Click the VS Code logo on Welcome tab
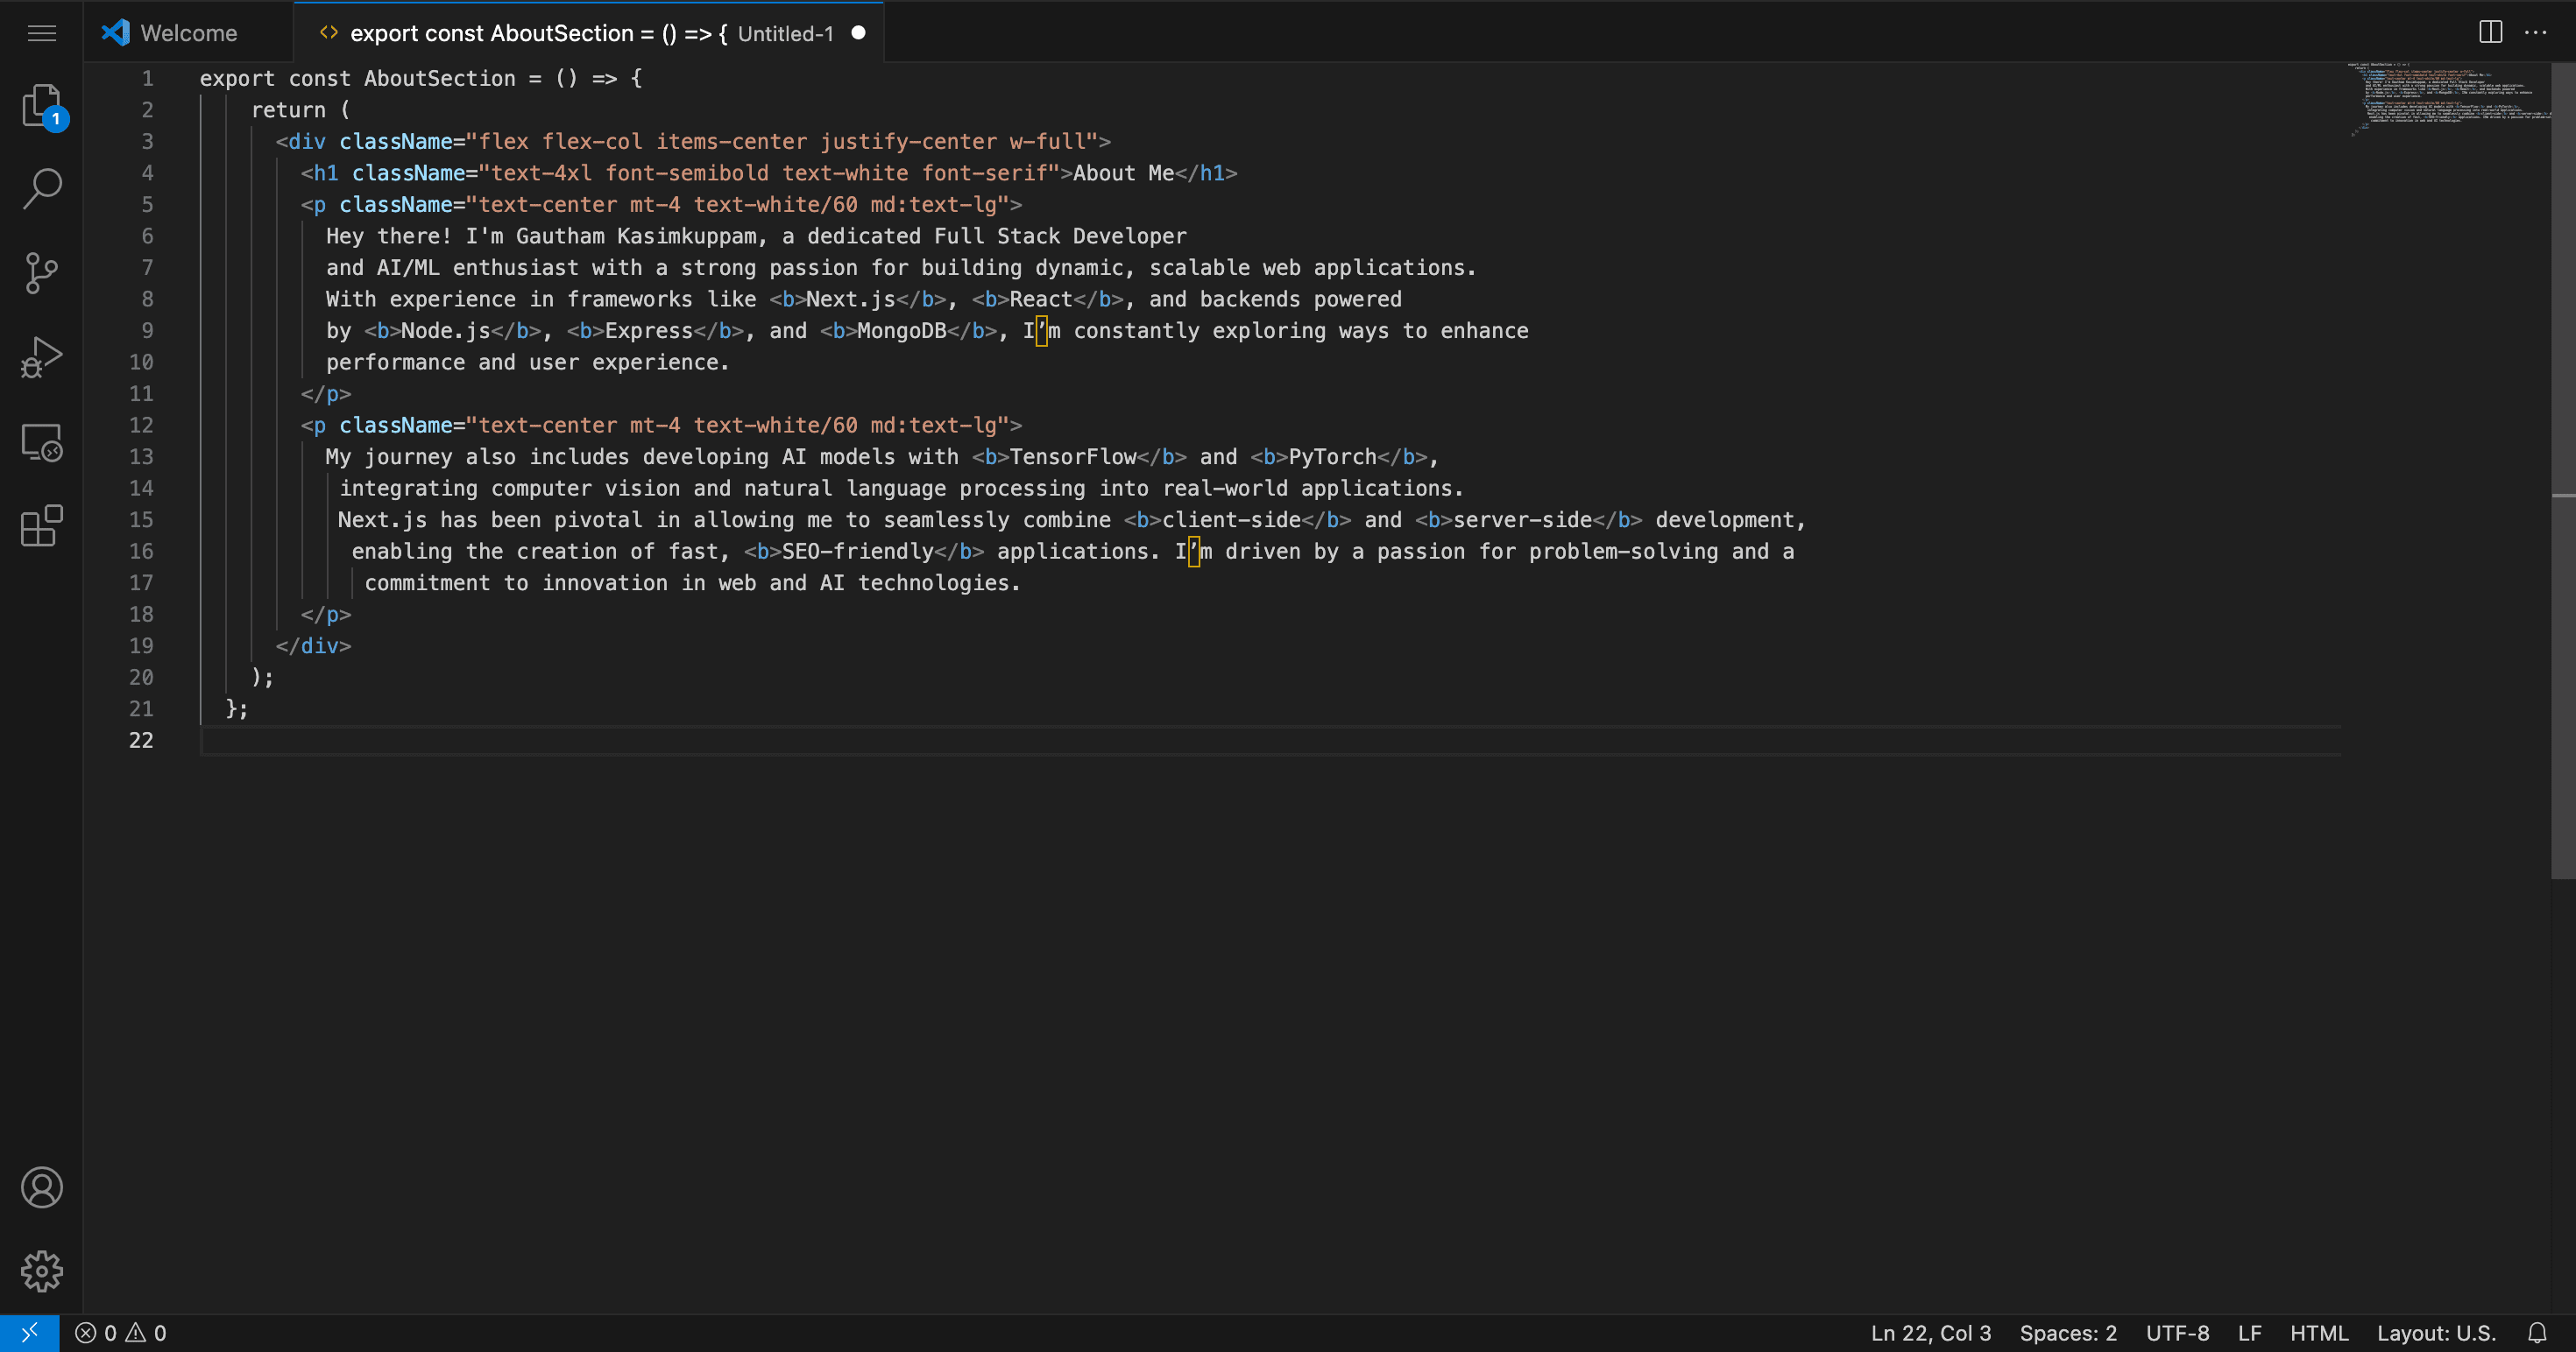The image size is (2576, 1352). click(116, 33)
